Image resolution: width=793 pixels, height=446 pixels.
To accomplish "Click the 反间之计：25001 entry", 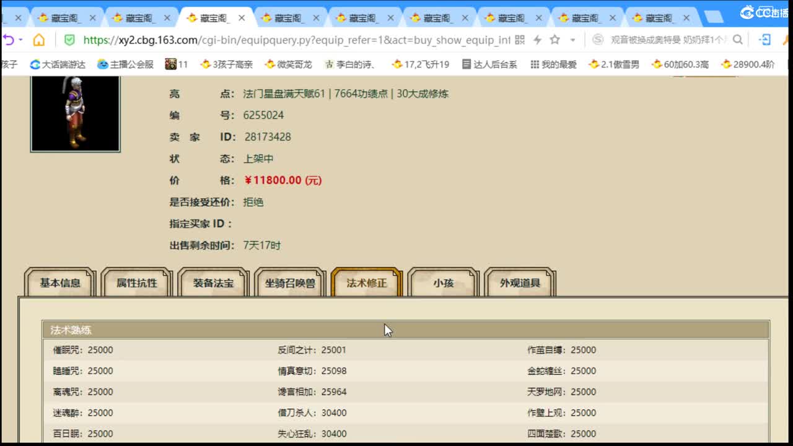I will pos(312,350).
